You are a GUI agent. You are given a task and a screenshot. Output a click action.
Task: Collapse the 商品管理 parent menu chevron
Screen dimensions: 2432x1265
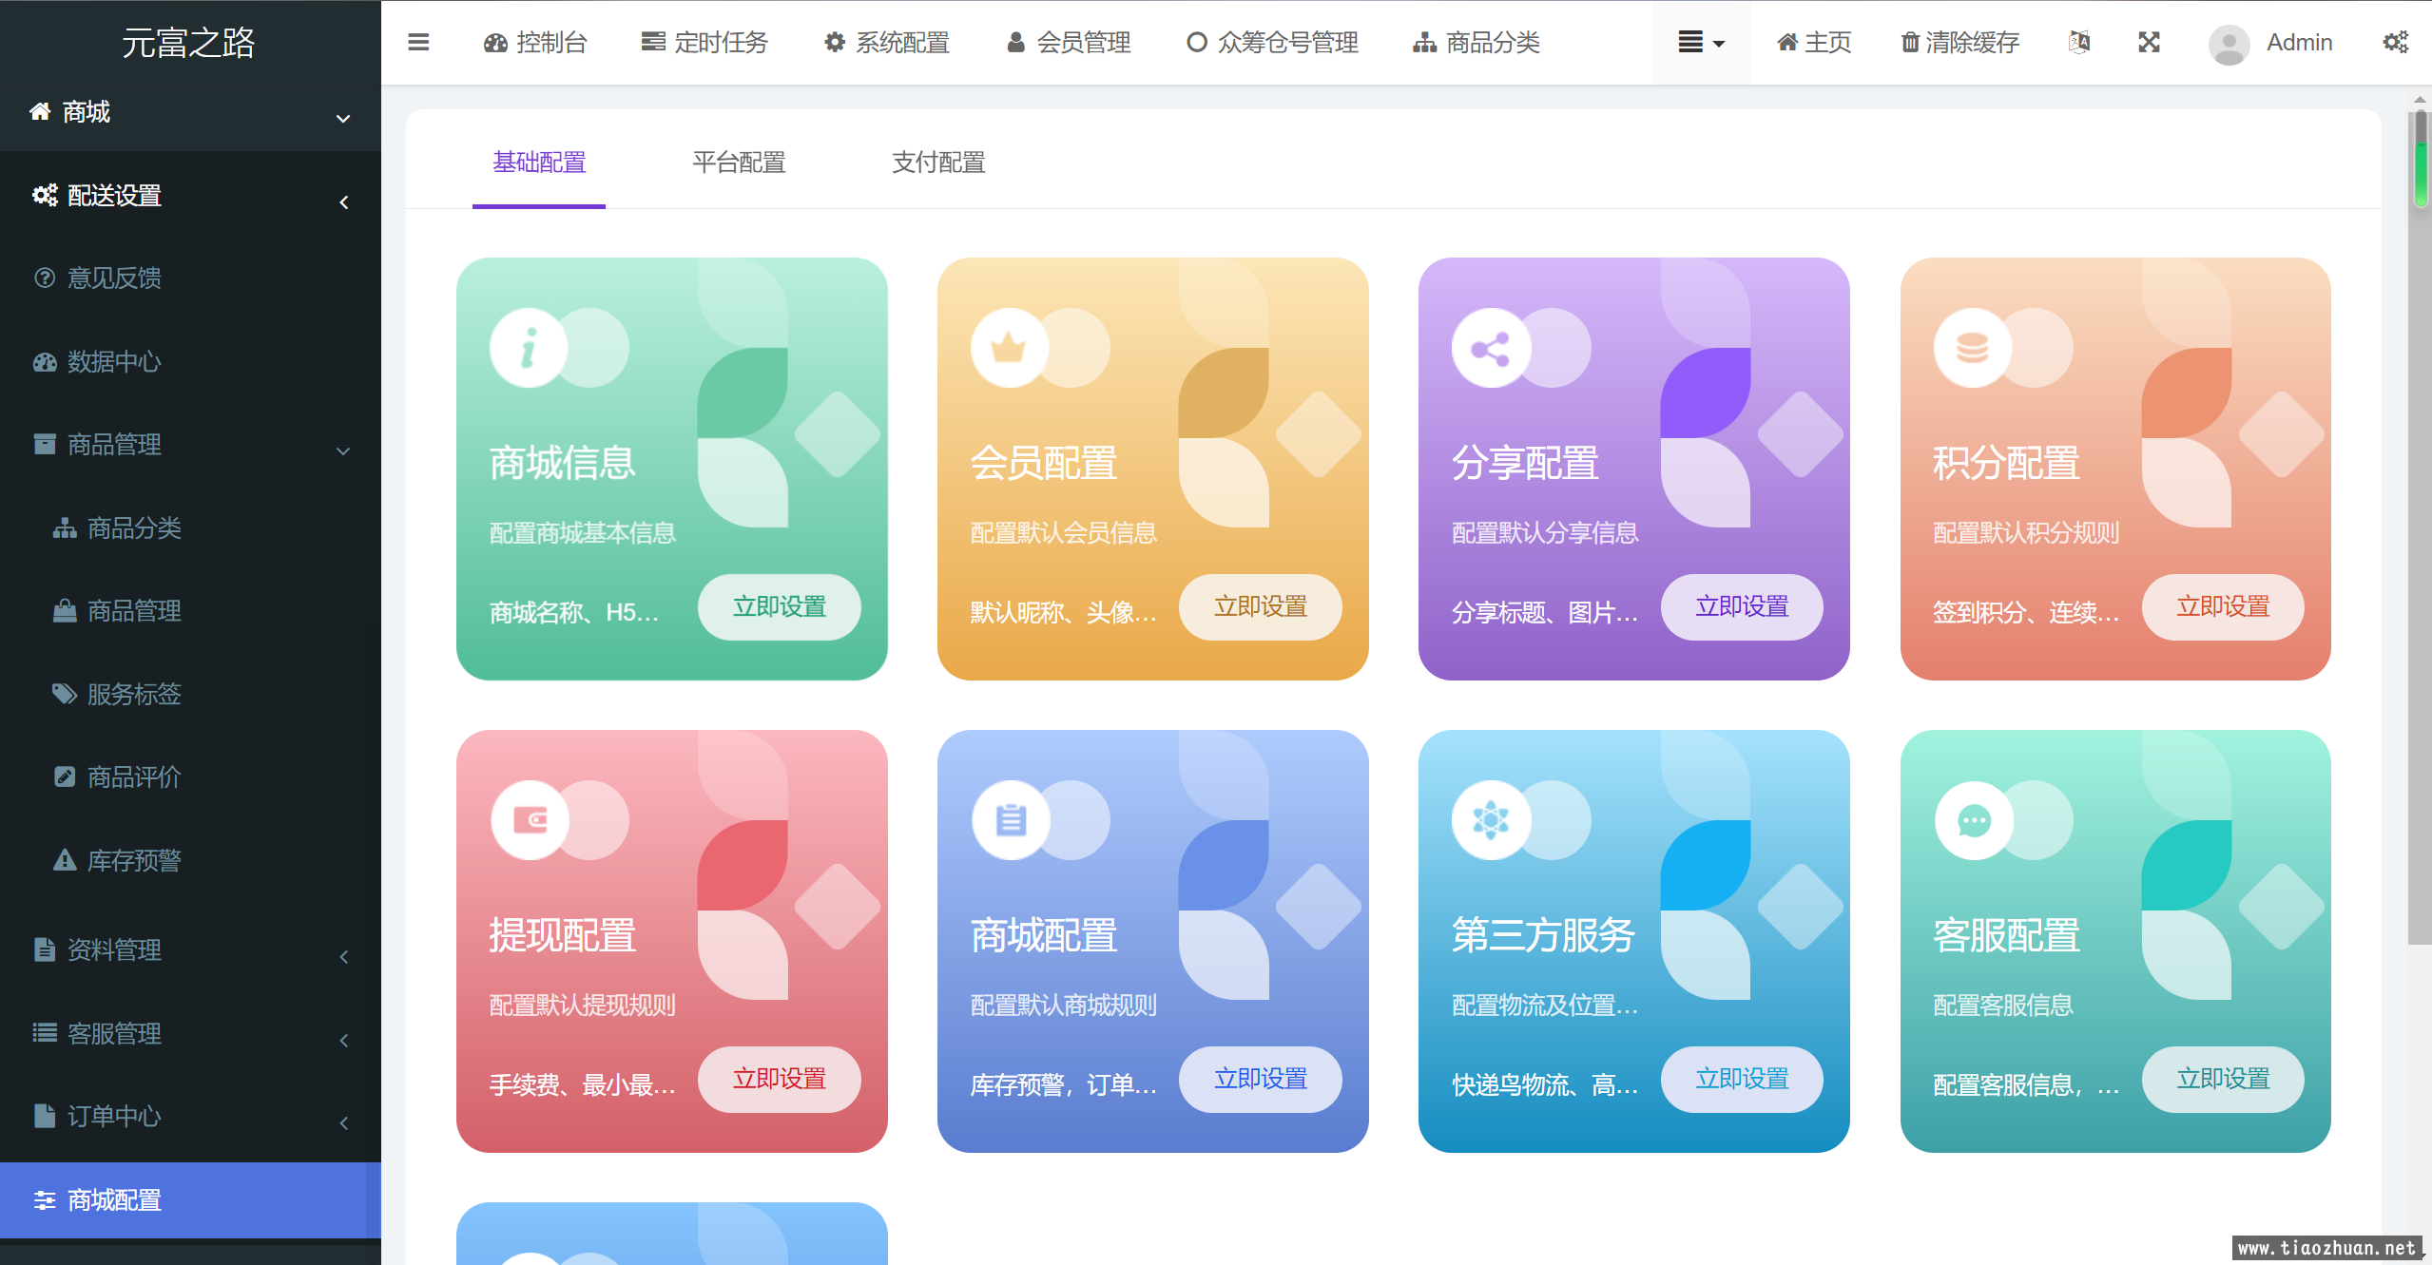point(343,450)
